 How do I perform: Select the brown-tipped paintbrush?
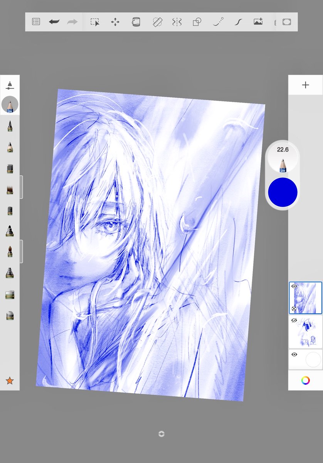[x=10, y=252]
